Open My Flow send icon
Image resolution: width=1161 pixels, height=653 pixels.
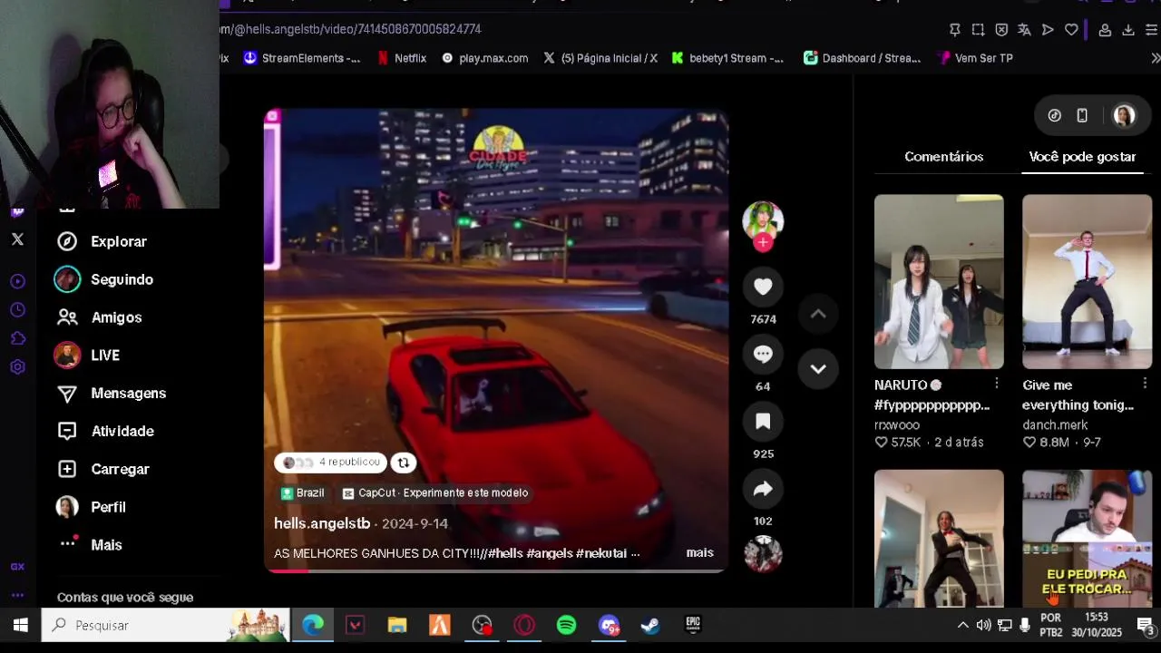coord(1048,30)
